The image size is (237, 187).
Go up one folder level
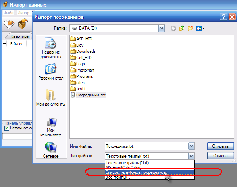pos(182,28)
